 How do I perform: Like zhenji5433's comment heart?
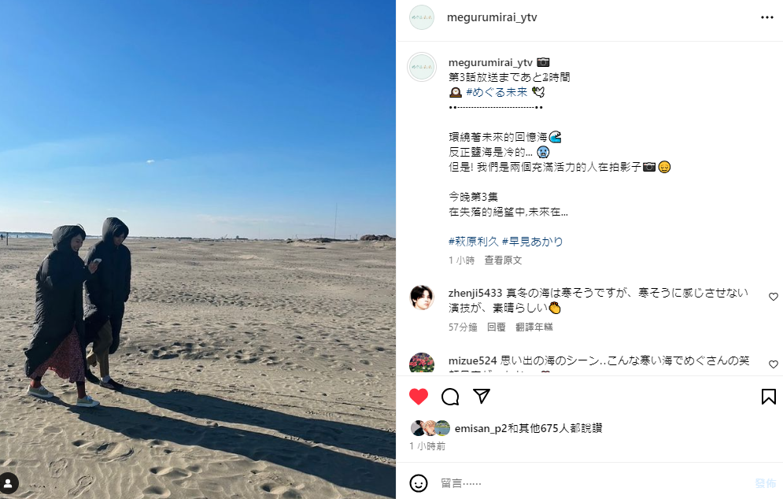coord(774,297)
